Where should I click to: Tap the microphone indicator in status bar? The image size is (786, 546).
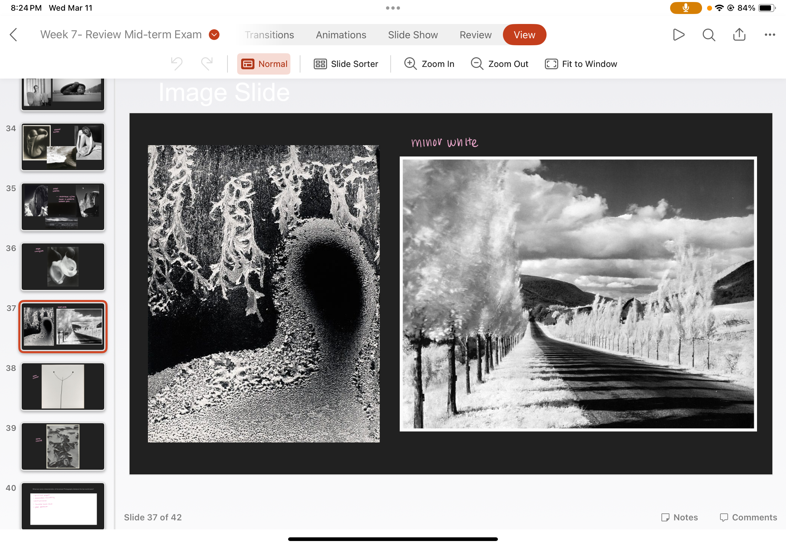point(685,8)
